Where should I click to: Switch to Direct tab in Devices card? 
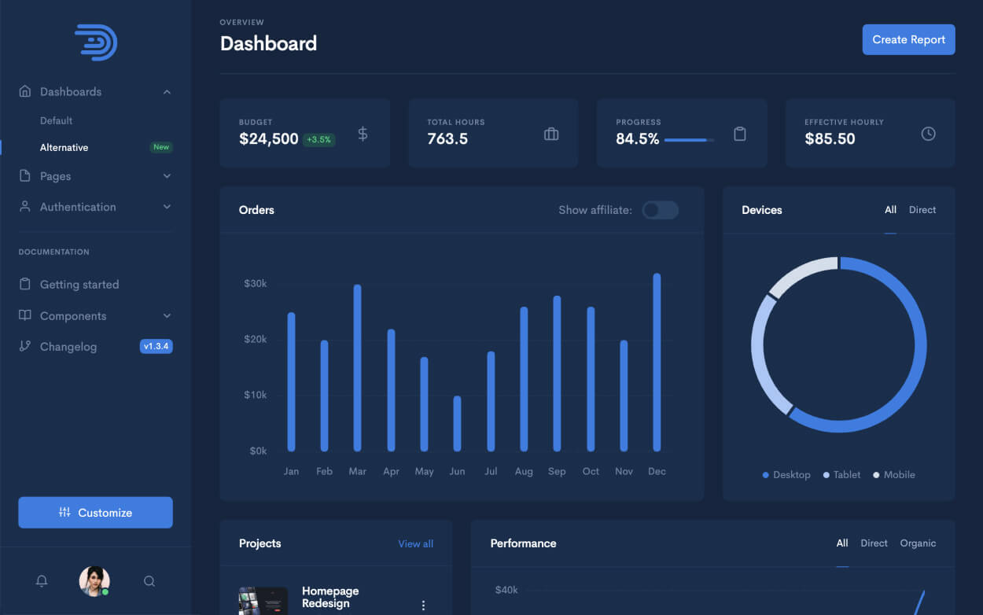pyautogui.click(x=922, y=210)
